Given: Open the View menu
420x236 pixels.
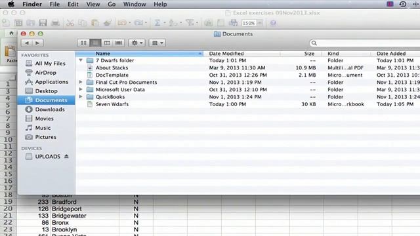Looking at the screenshot, I should pyautogui.click(x=93, y=5).
